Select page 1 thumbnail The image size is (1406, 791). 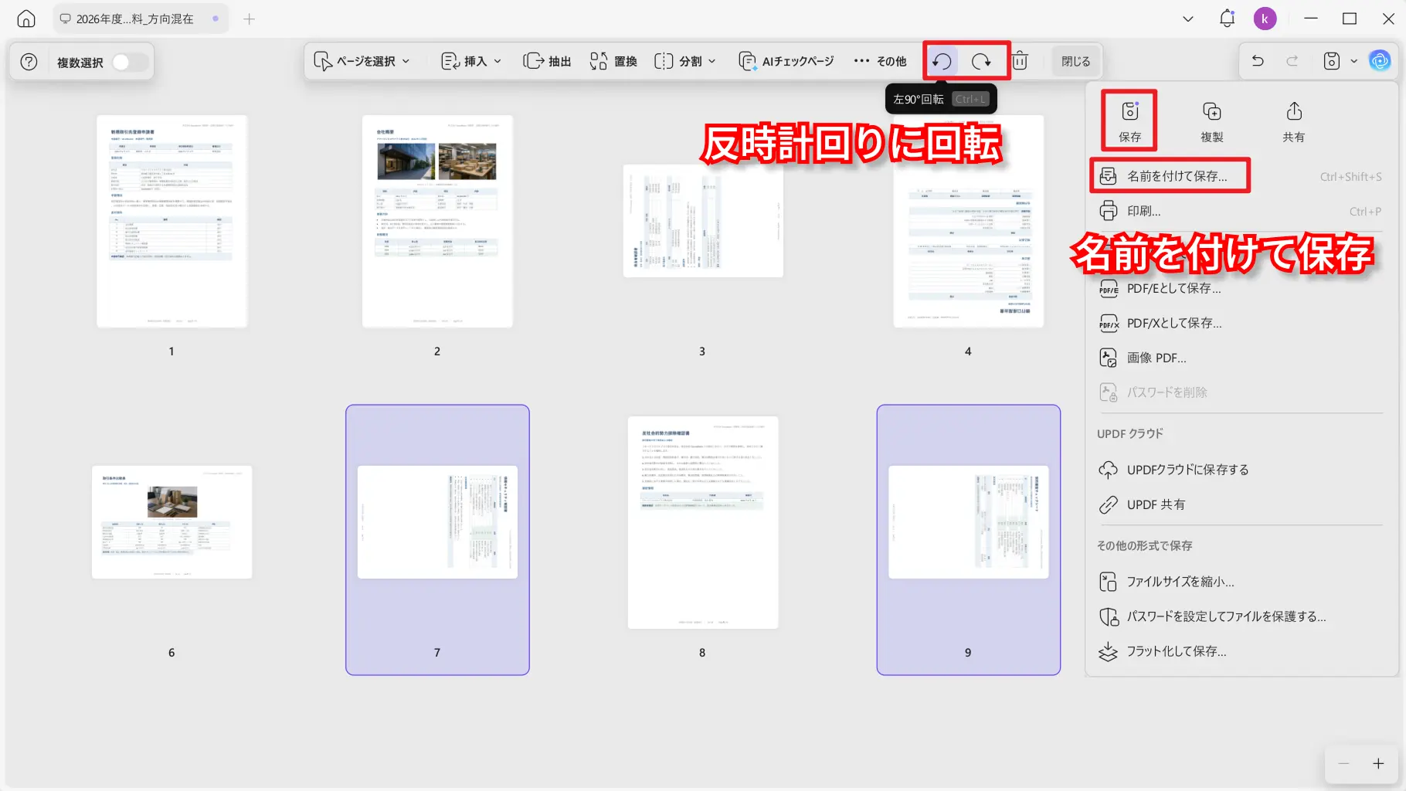pyautogui.click(x=172, y=221)
